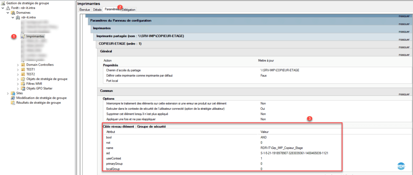Viewport: 413px width, 175px height.
Task: Click the Oui value for user security context
Action: (x=262, y=109)
